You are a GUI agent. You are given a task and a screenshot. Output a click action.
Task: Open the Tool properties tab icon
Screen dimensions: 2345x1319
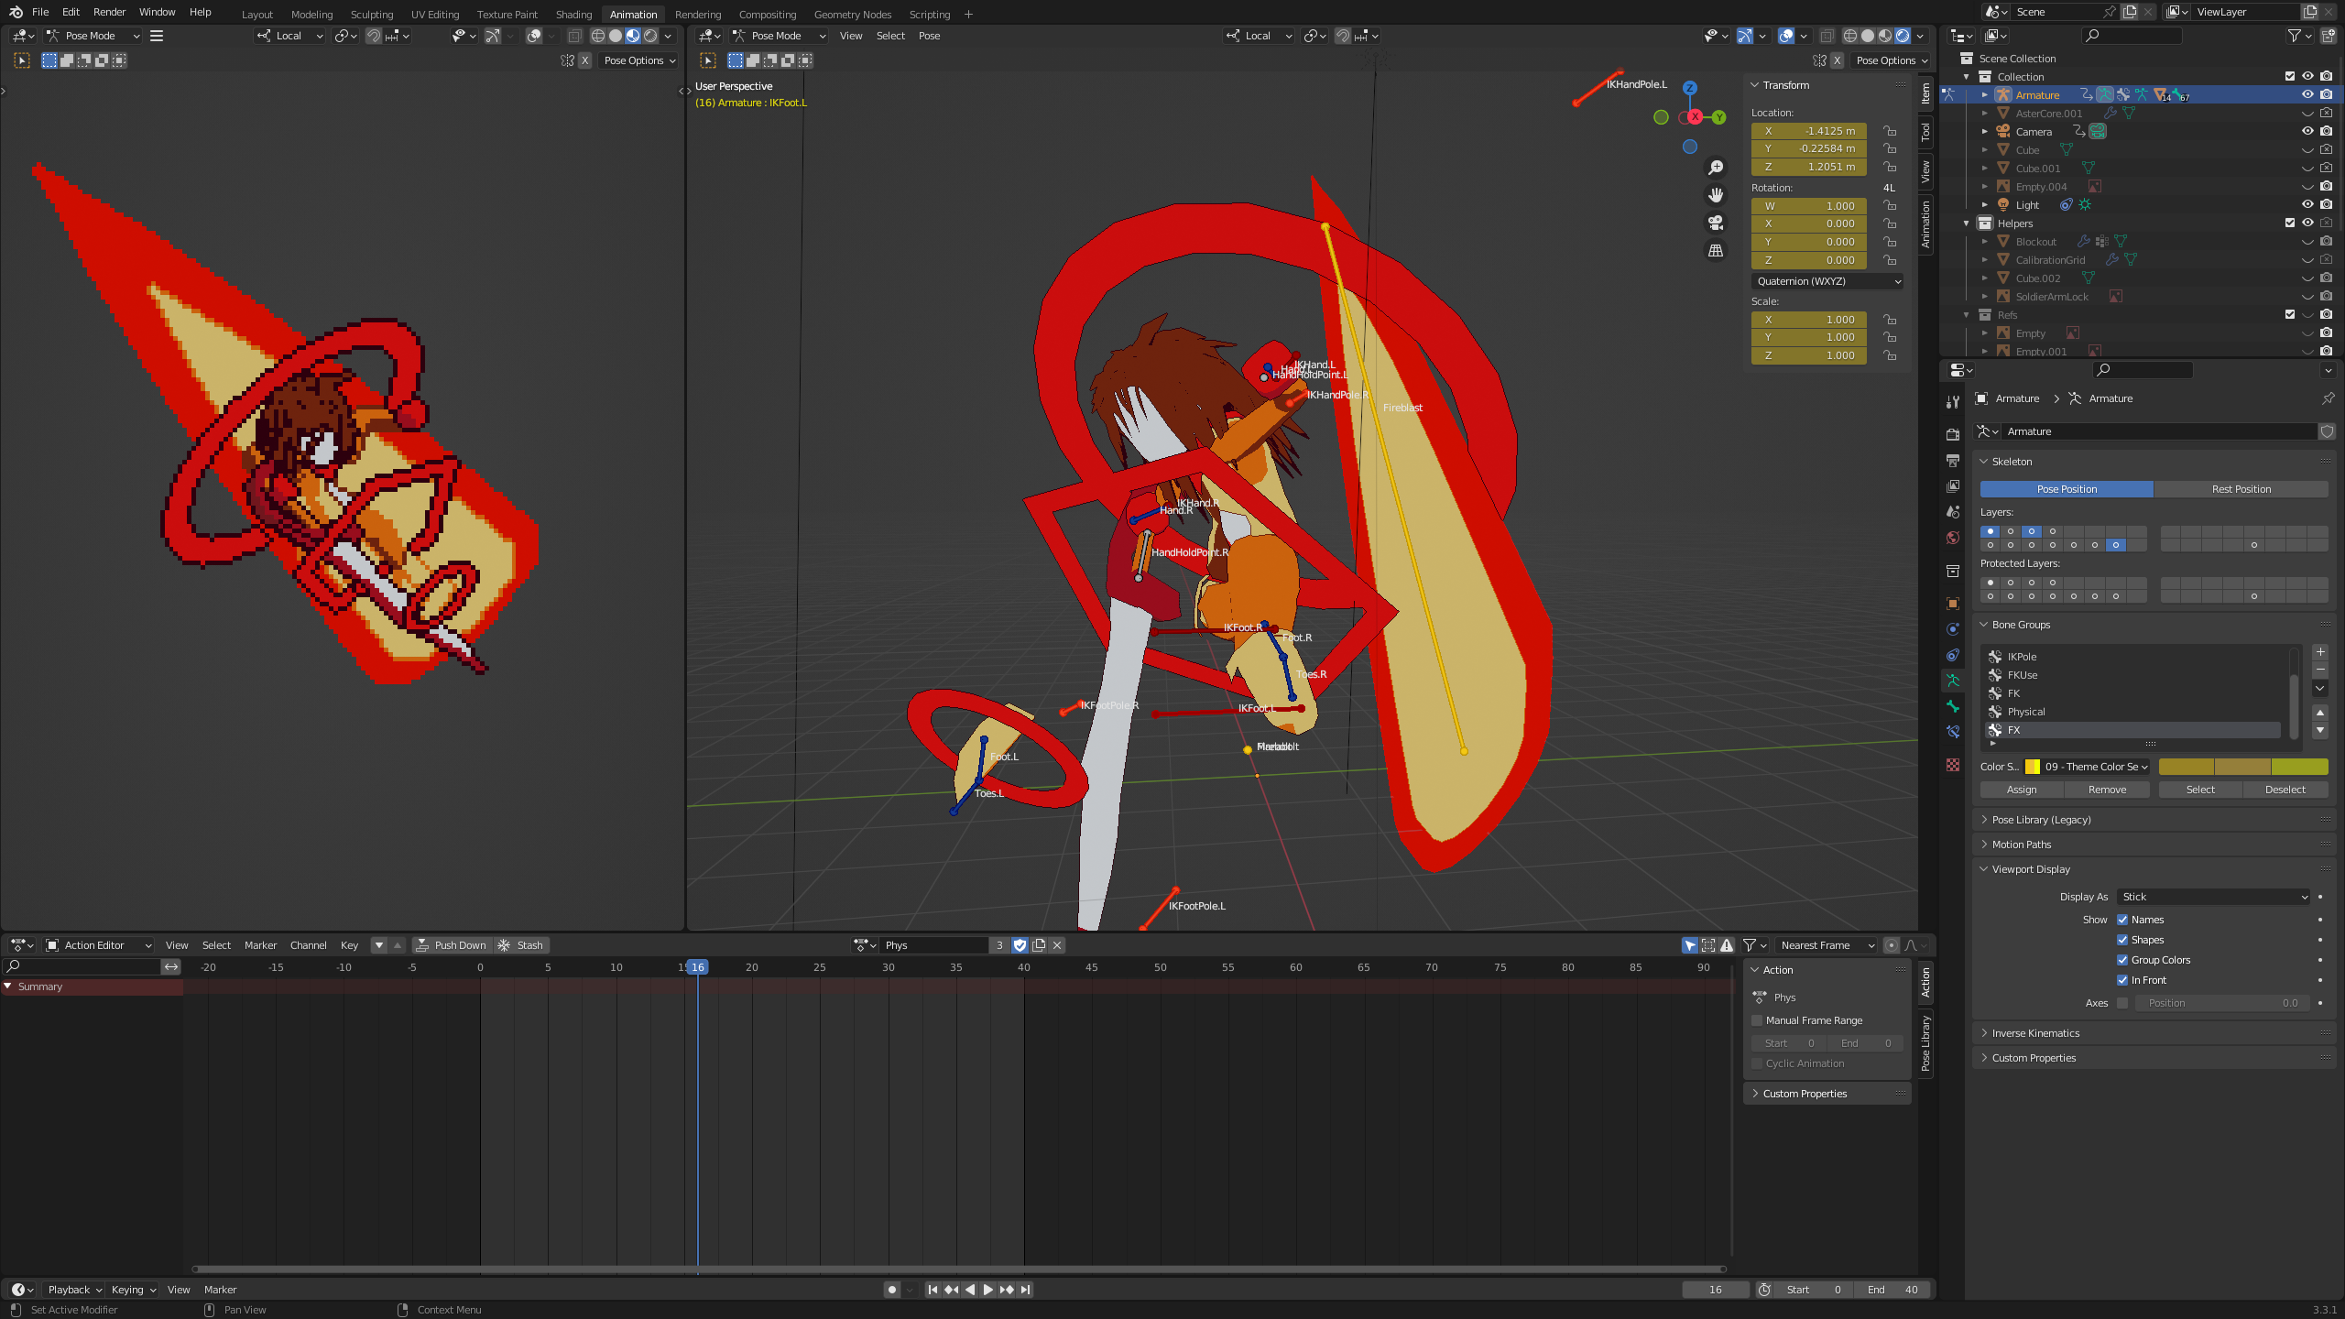point(1953,402)
